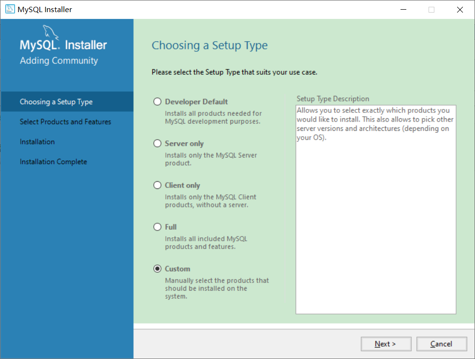Click 'Installs all products needed for' description
This screenshot has height=359, width=475.
tap(213, 117)
